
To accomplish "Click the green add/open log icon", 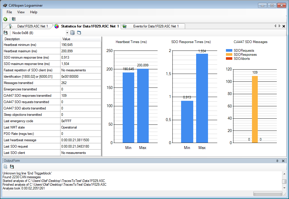I will (5, 19).
